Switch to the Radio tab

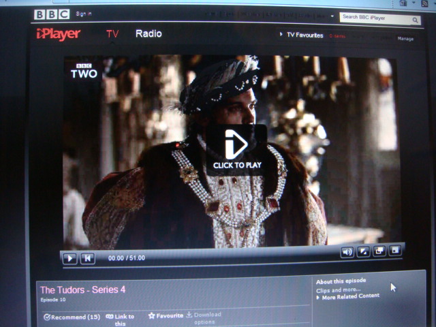149,33
